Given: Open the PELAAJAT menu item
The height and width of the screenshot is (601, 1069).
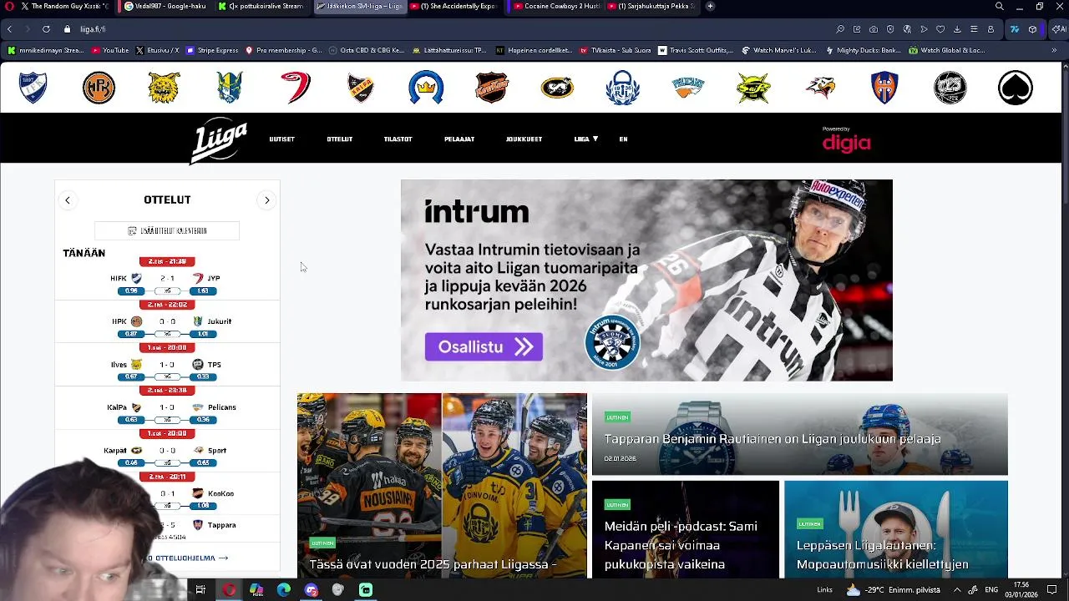Looking at the screenshot, I should point(459,139).
